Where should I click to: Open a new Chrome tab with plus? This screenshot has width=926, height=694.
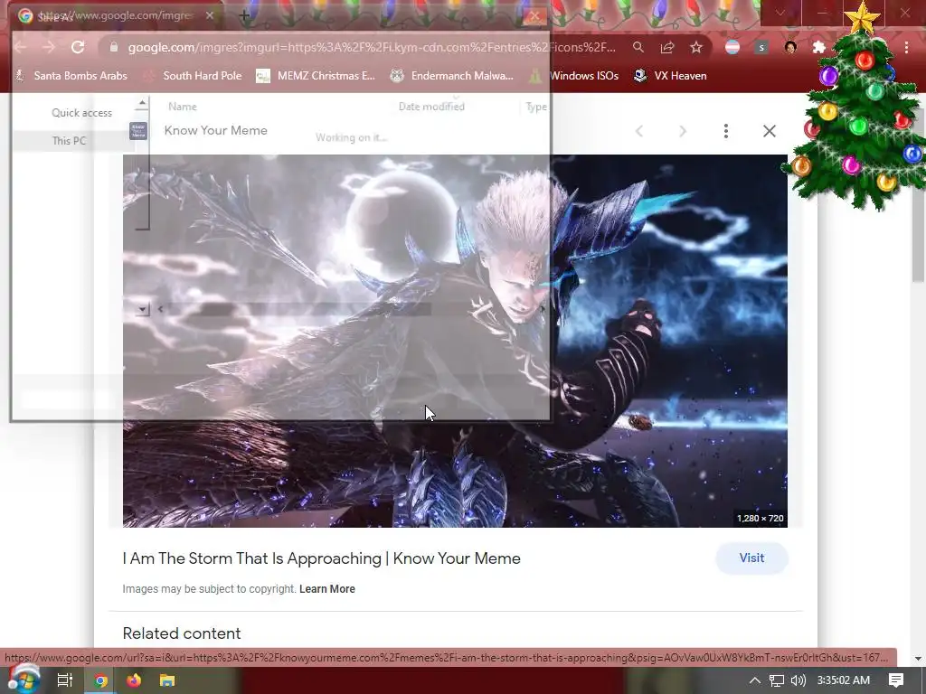point(244,16)
